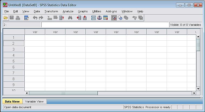Screen dimensions: 205x112
Task: Click the last toolbar icon with stacked windows
Action: (141, 18)
